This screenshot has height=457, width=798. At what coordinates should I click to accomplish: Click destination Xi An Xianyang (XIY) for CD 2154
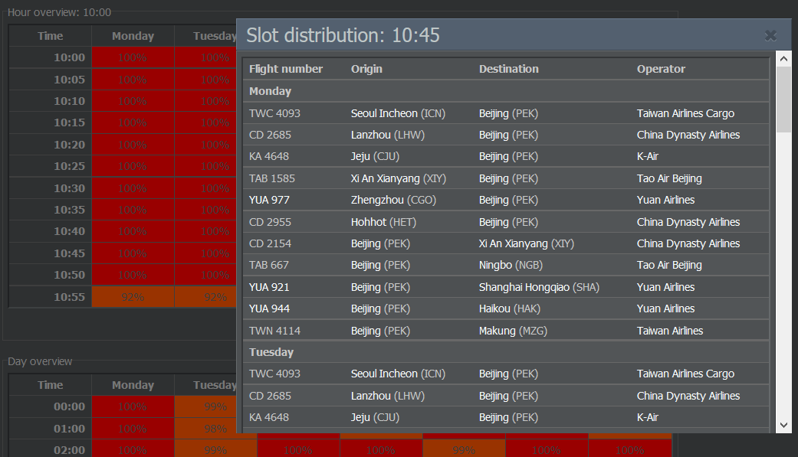(526, 243)
